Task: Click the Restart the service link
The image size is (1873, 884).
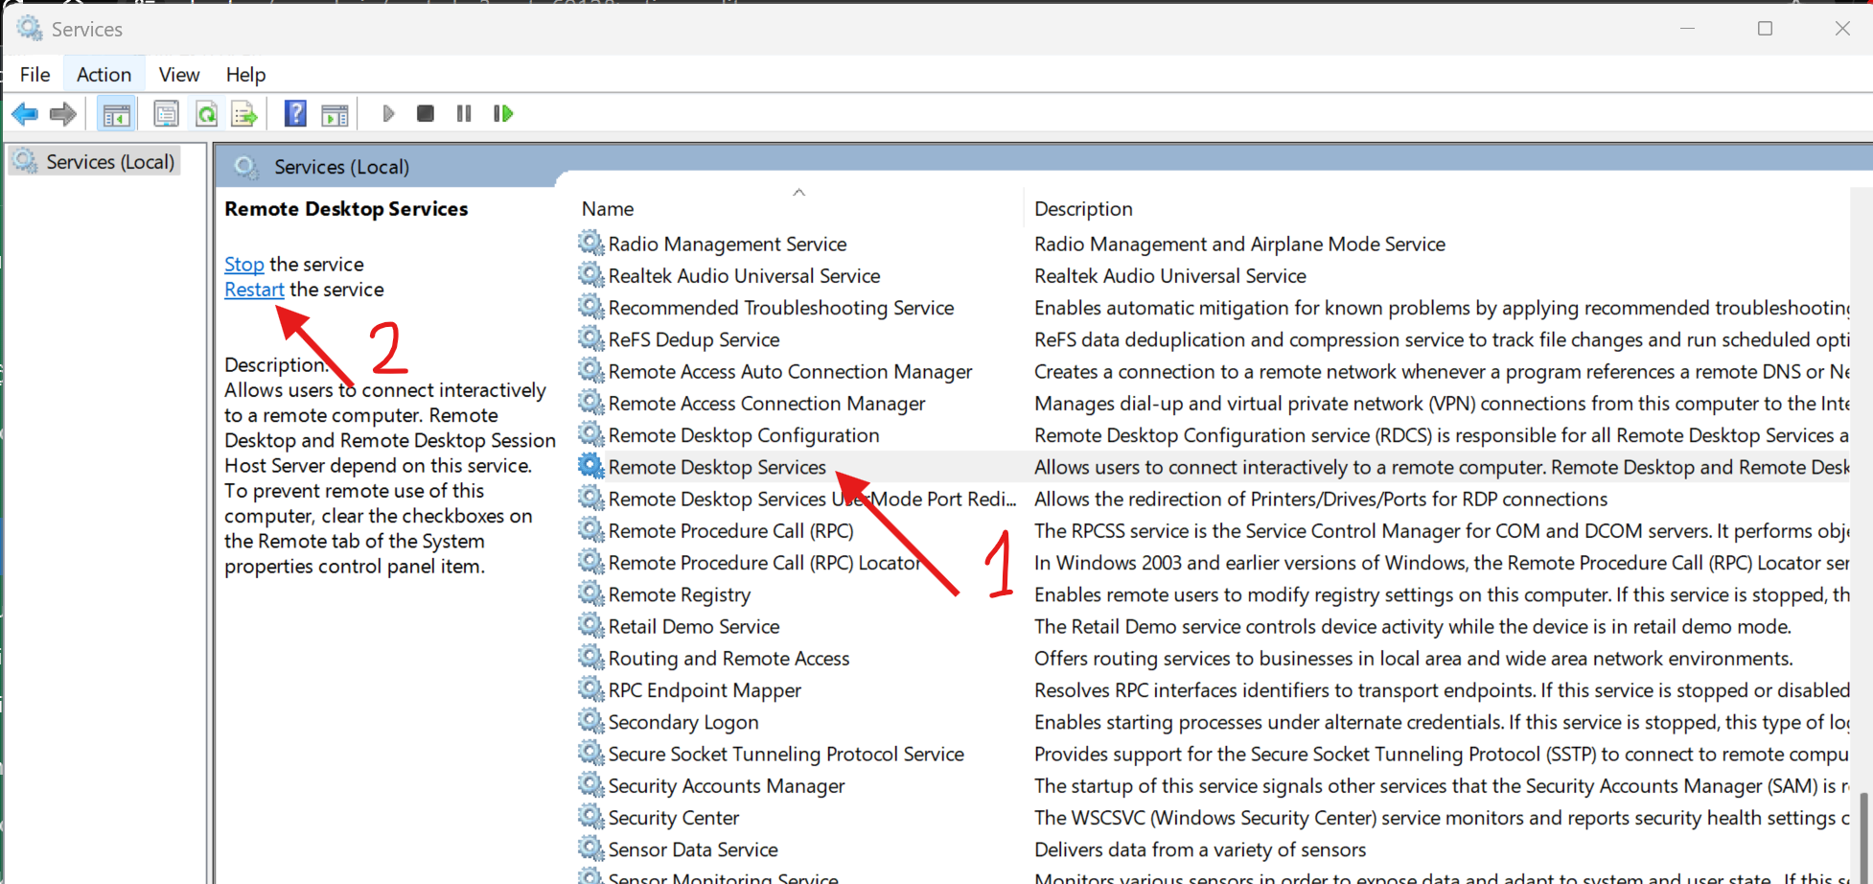Action: (x=254, y=290)
